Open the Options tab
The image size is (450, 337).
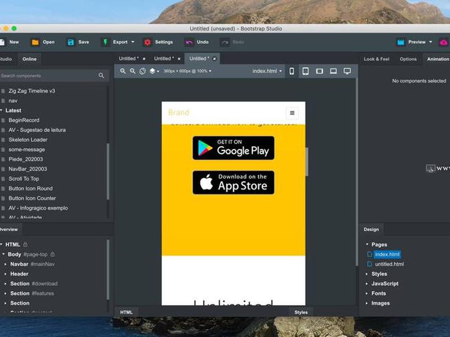pyautogui.click(x=408, y=59)
